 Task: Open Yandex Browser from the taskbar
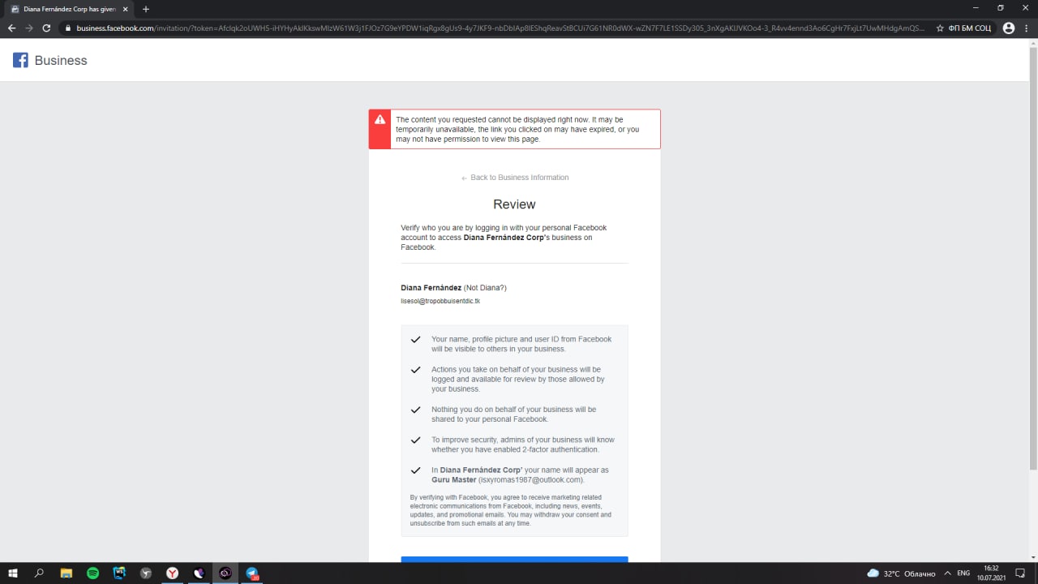(173, 573)
